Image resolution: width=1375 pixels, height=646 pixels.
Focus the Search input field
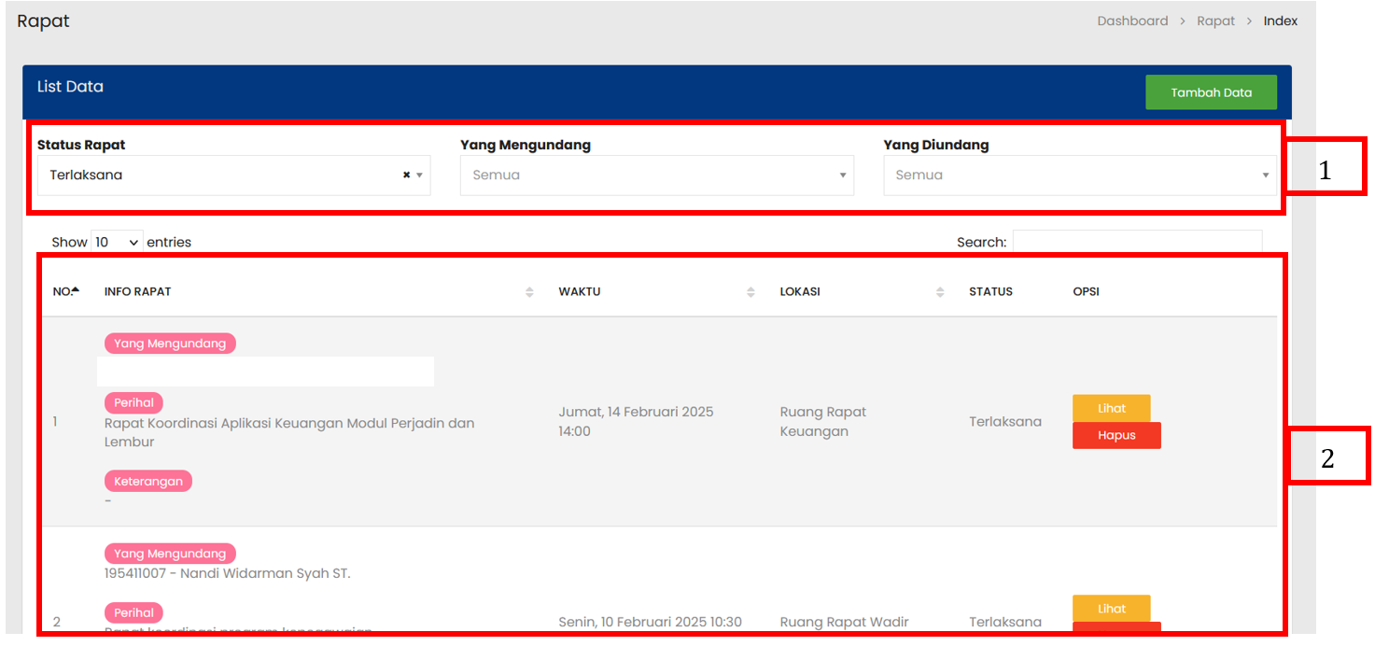point(1136,242)
